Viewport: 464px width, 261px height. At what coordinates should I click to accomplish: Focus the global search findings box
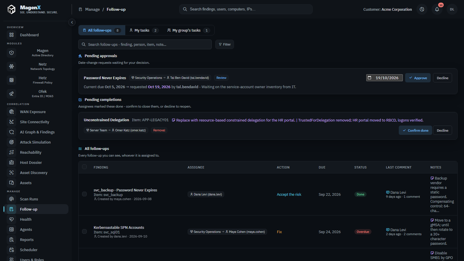point(246,9)
